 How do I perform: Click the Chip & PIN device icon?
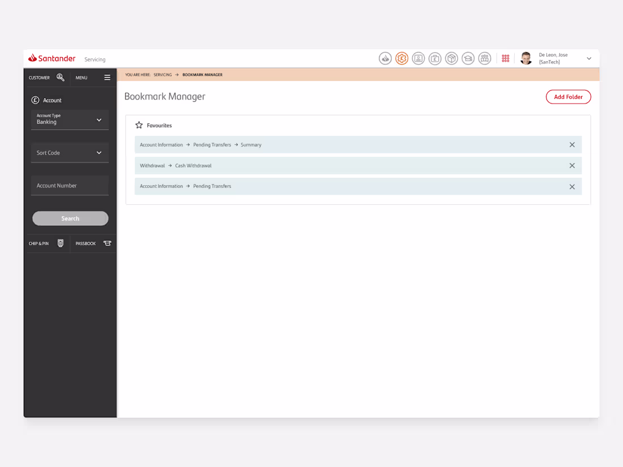(x=61, y=243)
